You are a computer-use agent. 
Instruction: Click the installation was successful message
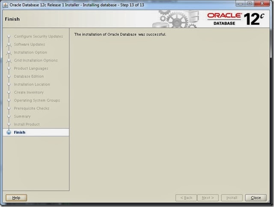[x=120, y=34]
